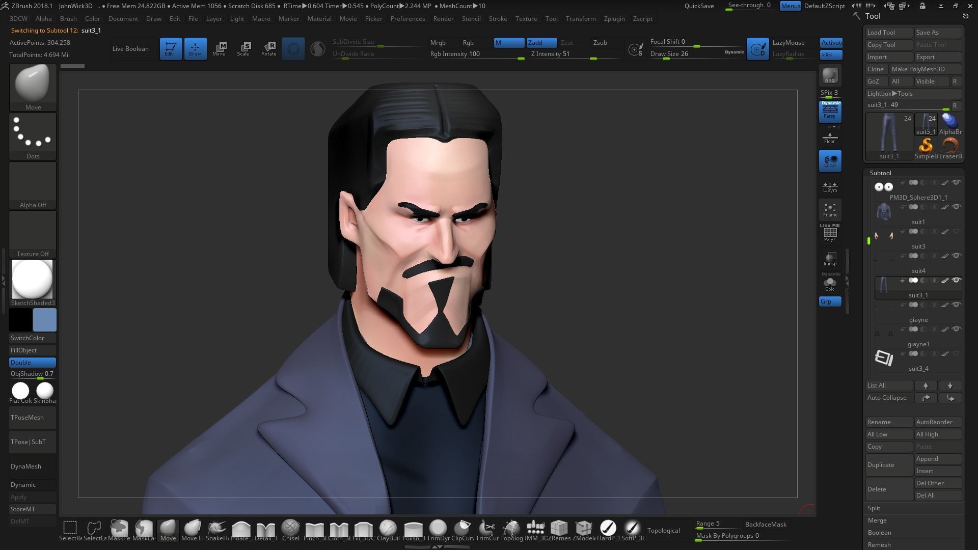Toggle Transp transparency mode
The height and width of the screenshot is (550, 978).
pos(830,259)
